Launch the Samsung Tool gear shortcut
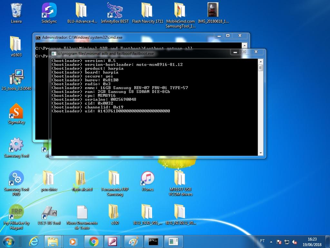The image size is (330, 248). pyautogui.click(x=16, y=147)
